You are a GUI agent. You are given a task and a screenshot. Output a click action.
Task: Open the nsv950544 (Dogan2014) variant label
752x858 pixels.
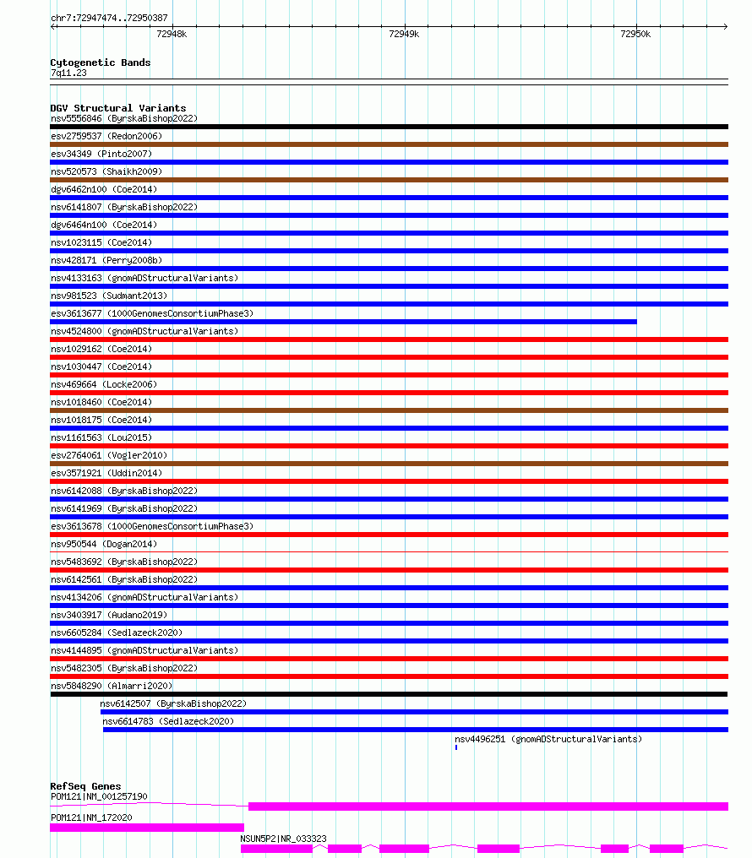[104, 544]
